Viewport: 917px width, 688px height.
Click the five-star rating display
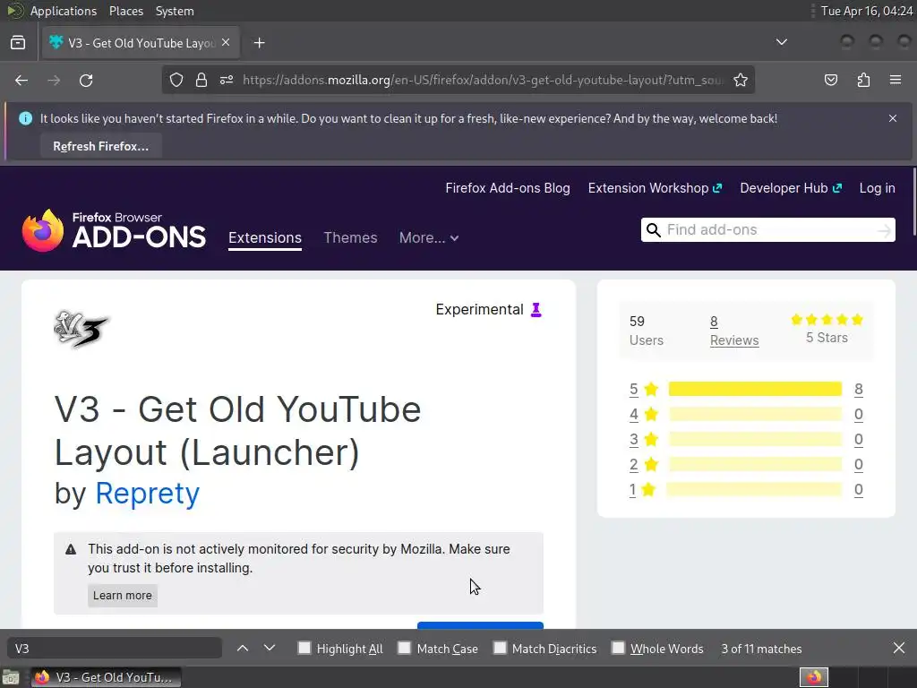tap(827, 320)
